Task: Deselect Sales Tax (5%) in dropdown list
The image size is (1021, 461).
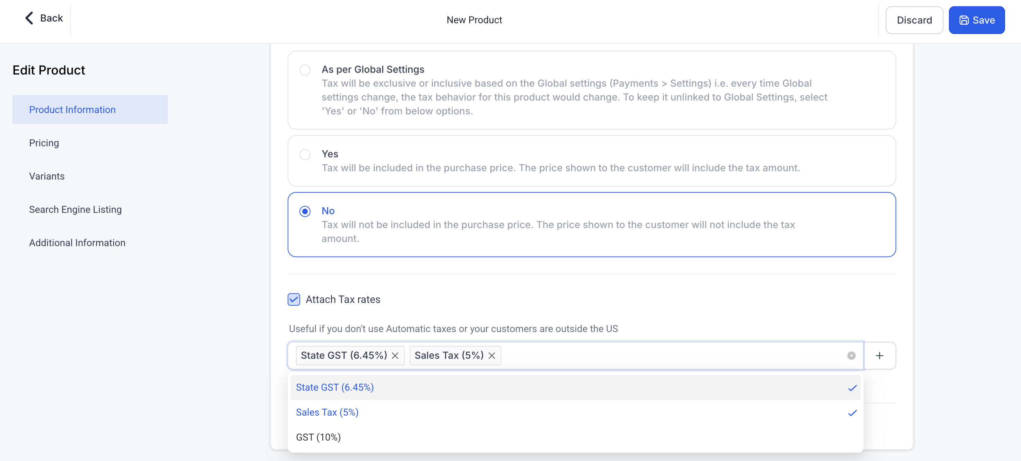Action: [328, 412]
